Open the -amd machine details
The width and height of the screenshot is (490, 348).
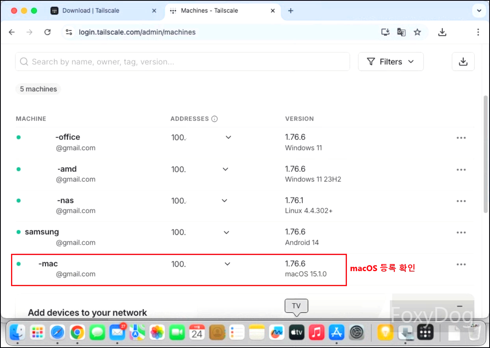67,169
